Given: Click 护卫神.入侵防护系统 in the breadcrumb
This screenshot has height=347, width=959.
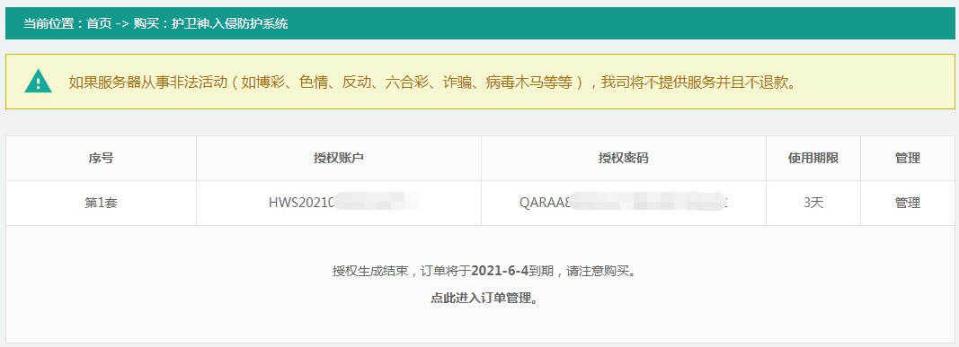Looking at the screenshot, I should [230, 24].
